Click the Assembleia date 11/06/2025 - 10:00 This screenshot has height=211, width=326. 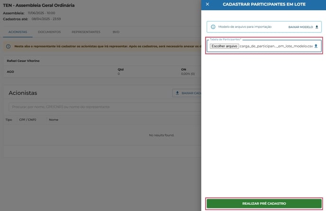(x=41, y=13)
